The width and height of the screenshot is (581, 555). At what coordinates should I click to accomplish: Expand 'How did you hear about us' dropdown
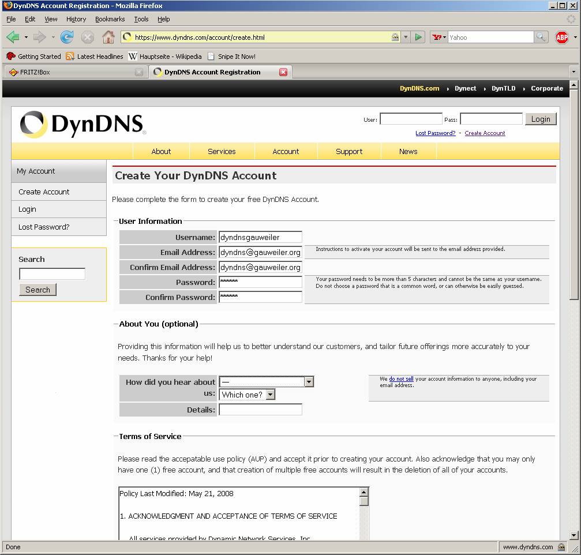tap(309, 382)
